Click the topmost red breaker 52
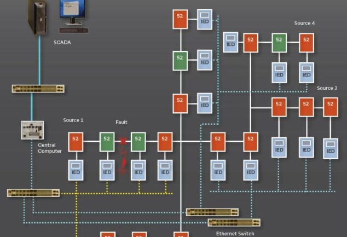 [x=181, y=19]
